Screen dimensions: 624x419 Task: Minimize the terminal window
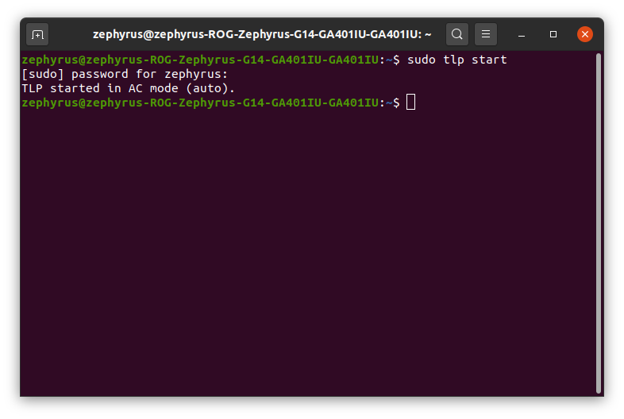click(x=522, y=35)
